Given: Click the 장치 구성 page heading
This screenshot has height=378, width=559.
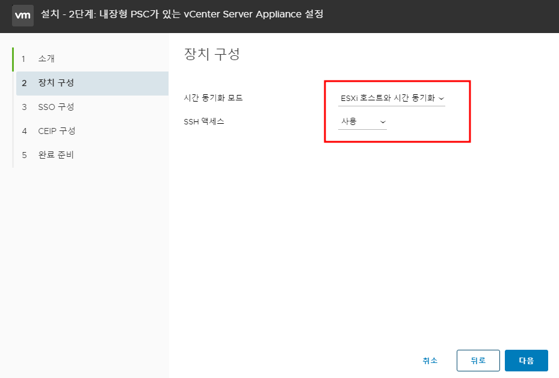Looking at the screenshot, I should (x=212, y=54).
